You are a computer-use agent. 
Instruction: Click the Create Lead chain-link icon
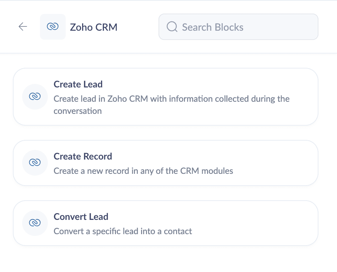(x=35, y=96)
